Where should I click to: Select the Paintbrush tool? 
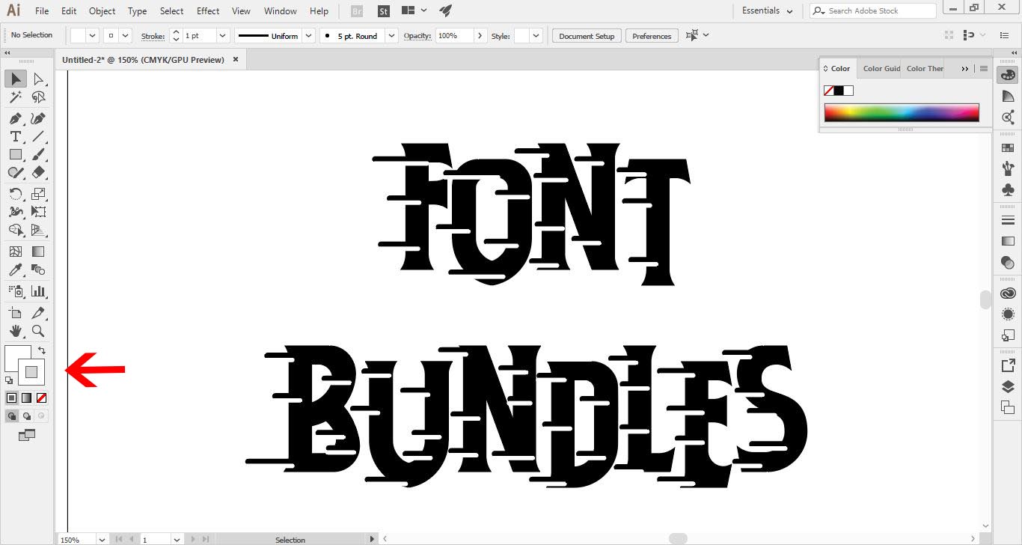tap(38, 154)
